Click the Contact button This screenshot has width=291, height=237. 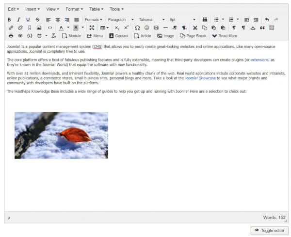click(119, 36)
